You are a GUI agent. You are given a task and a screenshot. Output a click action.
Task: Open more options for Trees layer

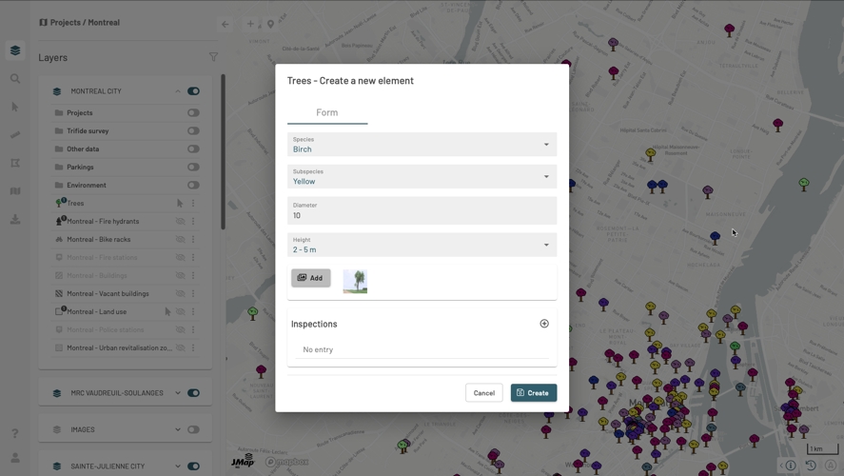tap(193, 203)
